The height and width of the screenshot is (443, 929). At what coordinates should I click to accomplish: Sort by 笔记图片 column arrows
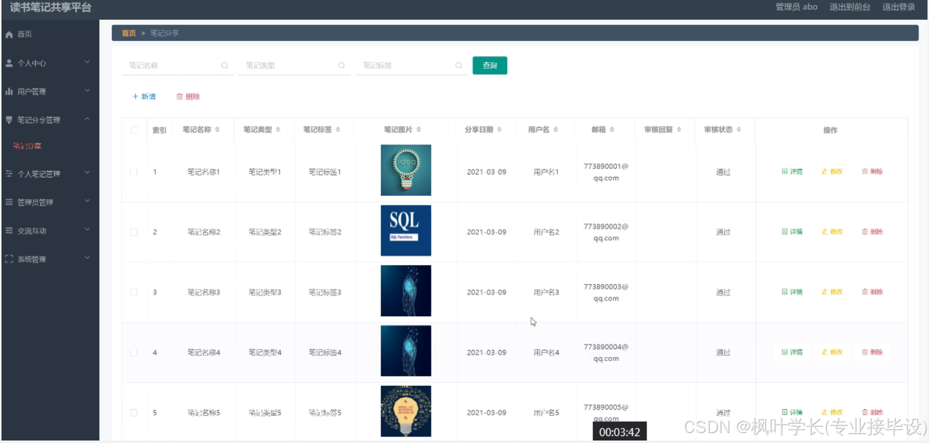(418, 129)
